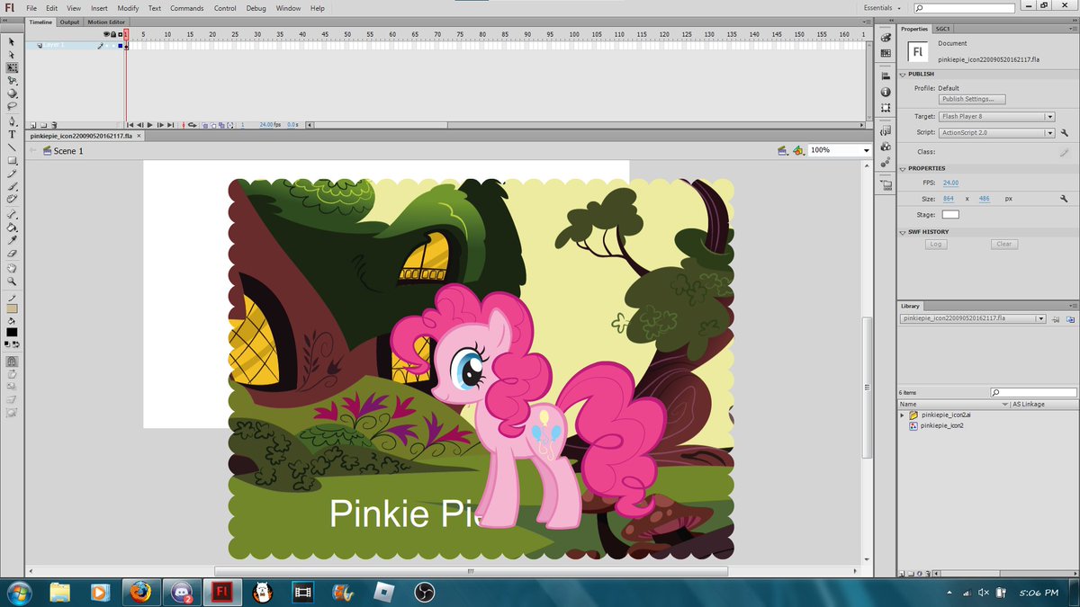Select the Text tool
This screenshot has width=1080, height=607.
13,134
